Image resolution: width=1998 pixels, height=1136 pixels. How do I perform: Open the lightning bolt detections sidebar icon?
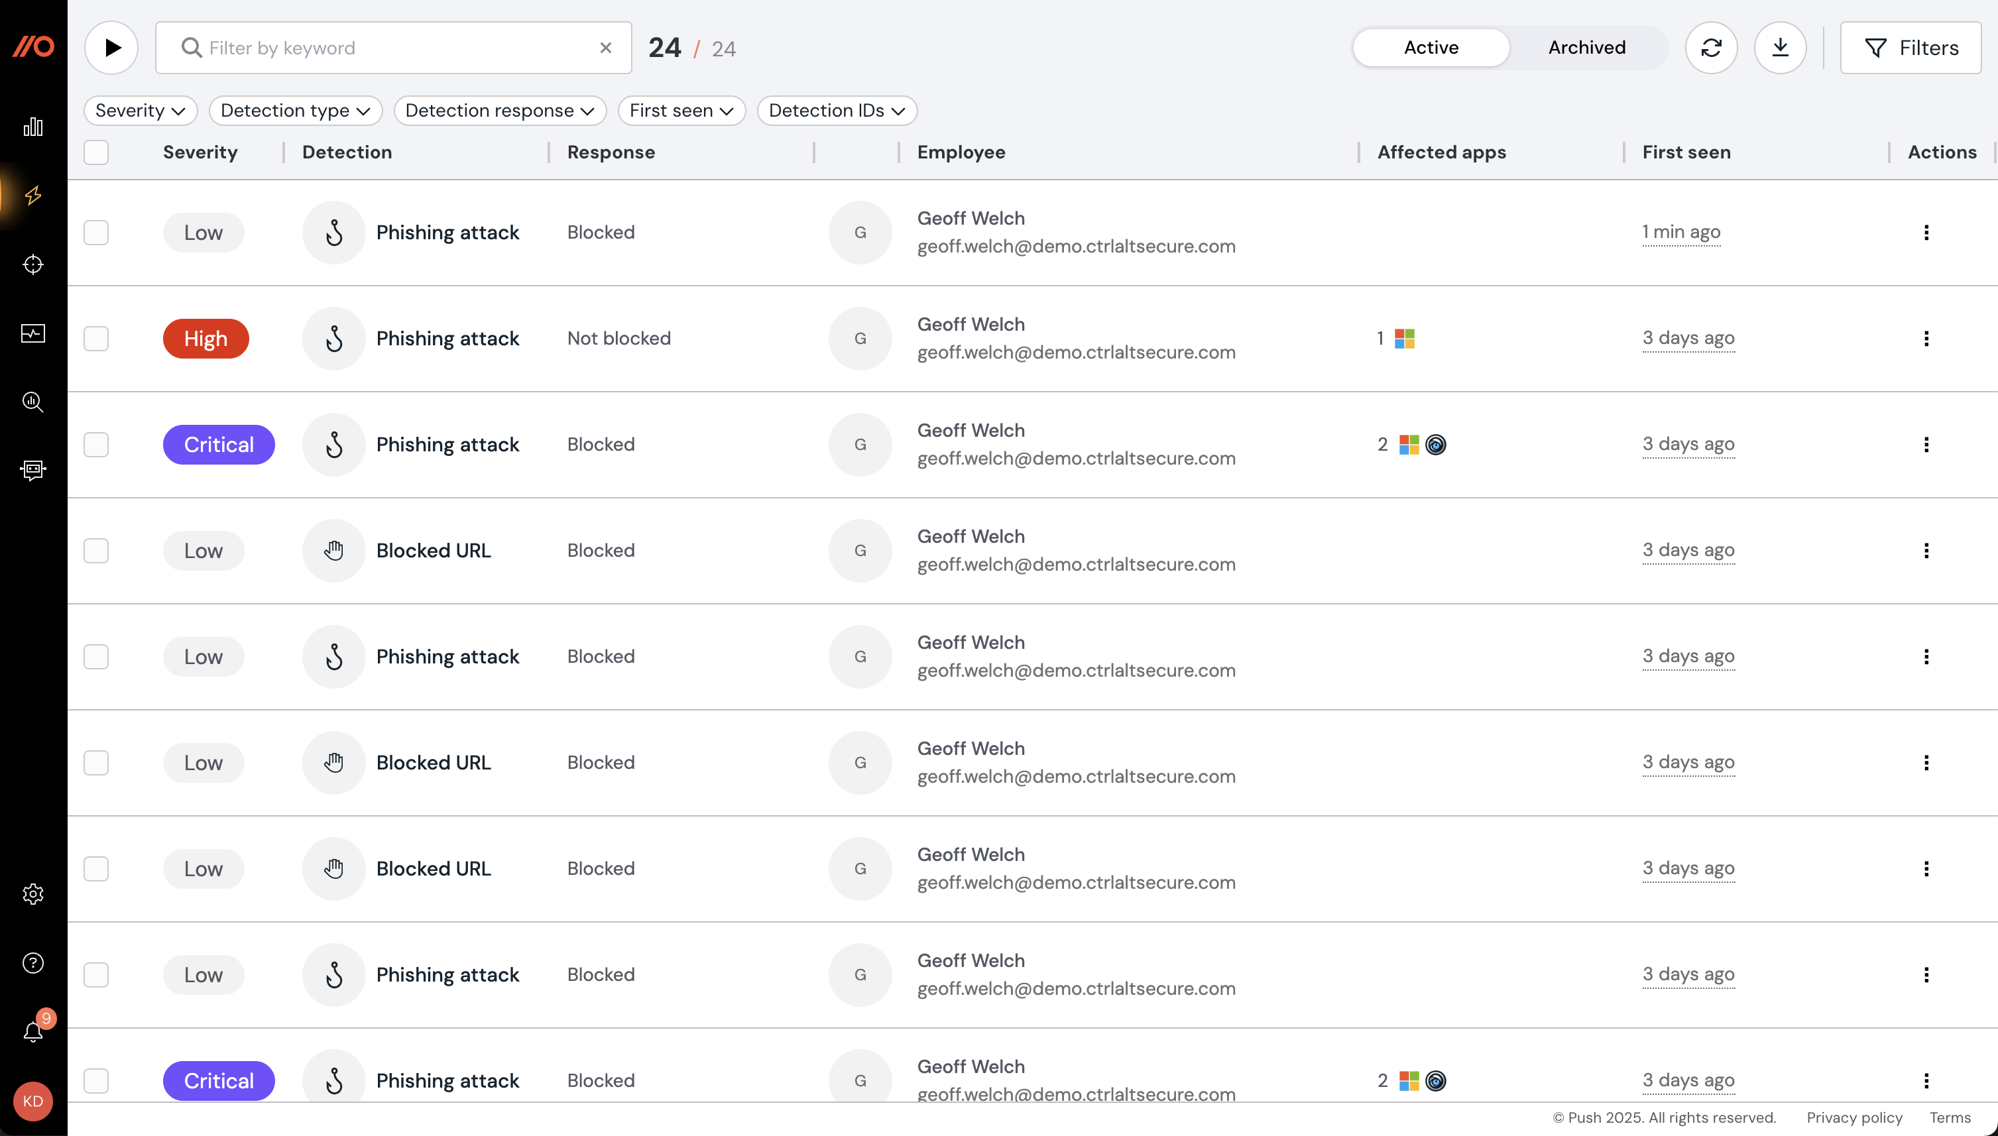(x=32, y=195)
